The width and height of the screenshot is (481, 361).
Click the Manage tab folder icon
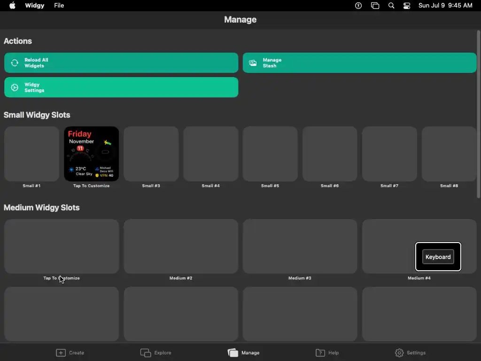[233, 353]
